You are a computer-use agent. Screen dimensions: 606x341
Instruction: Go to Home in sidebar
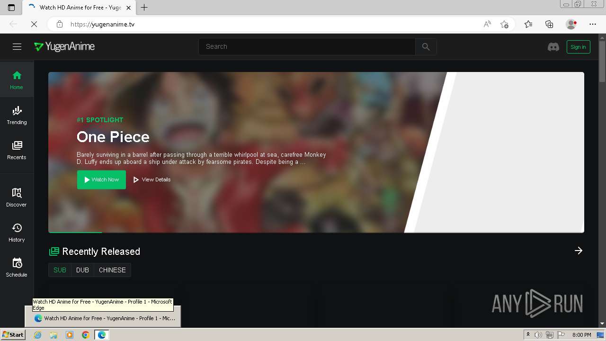click(17, 80)
